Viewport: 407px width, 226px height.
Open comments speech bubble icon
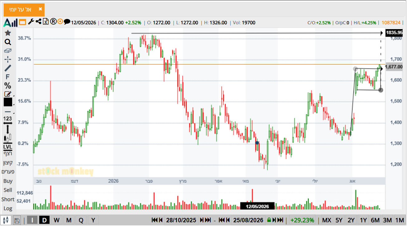pos(67,22)
